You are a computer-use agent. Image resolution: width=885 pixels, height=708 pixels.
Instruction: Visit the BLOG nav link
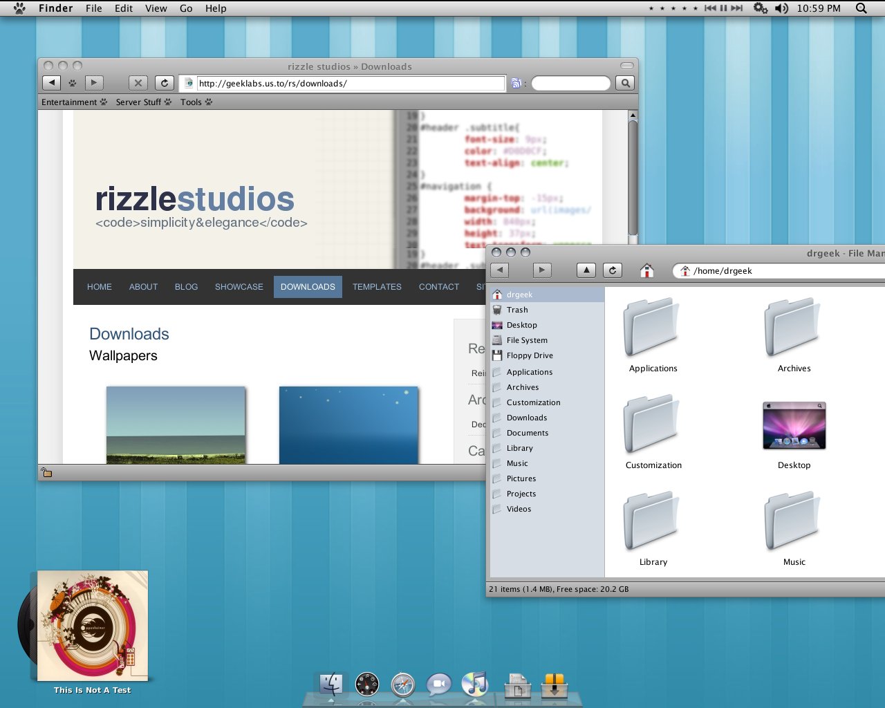[x=186, y=287]
